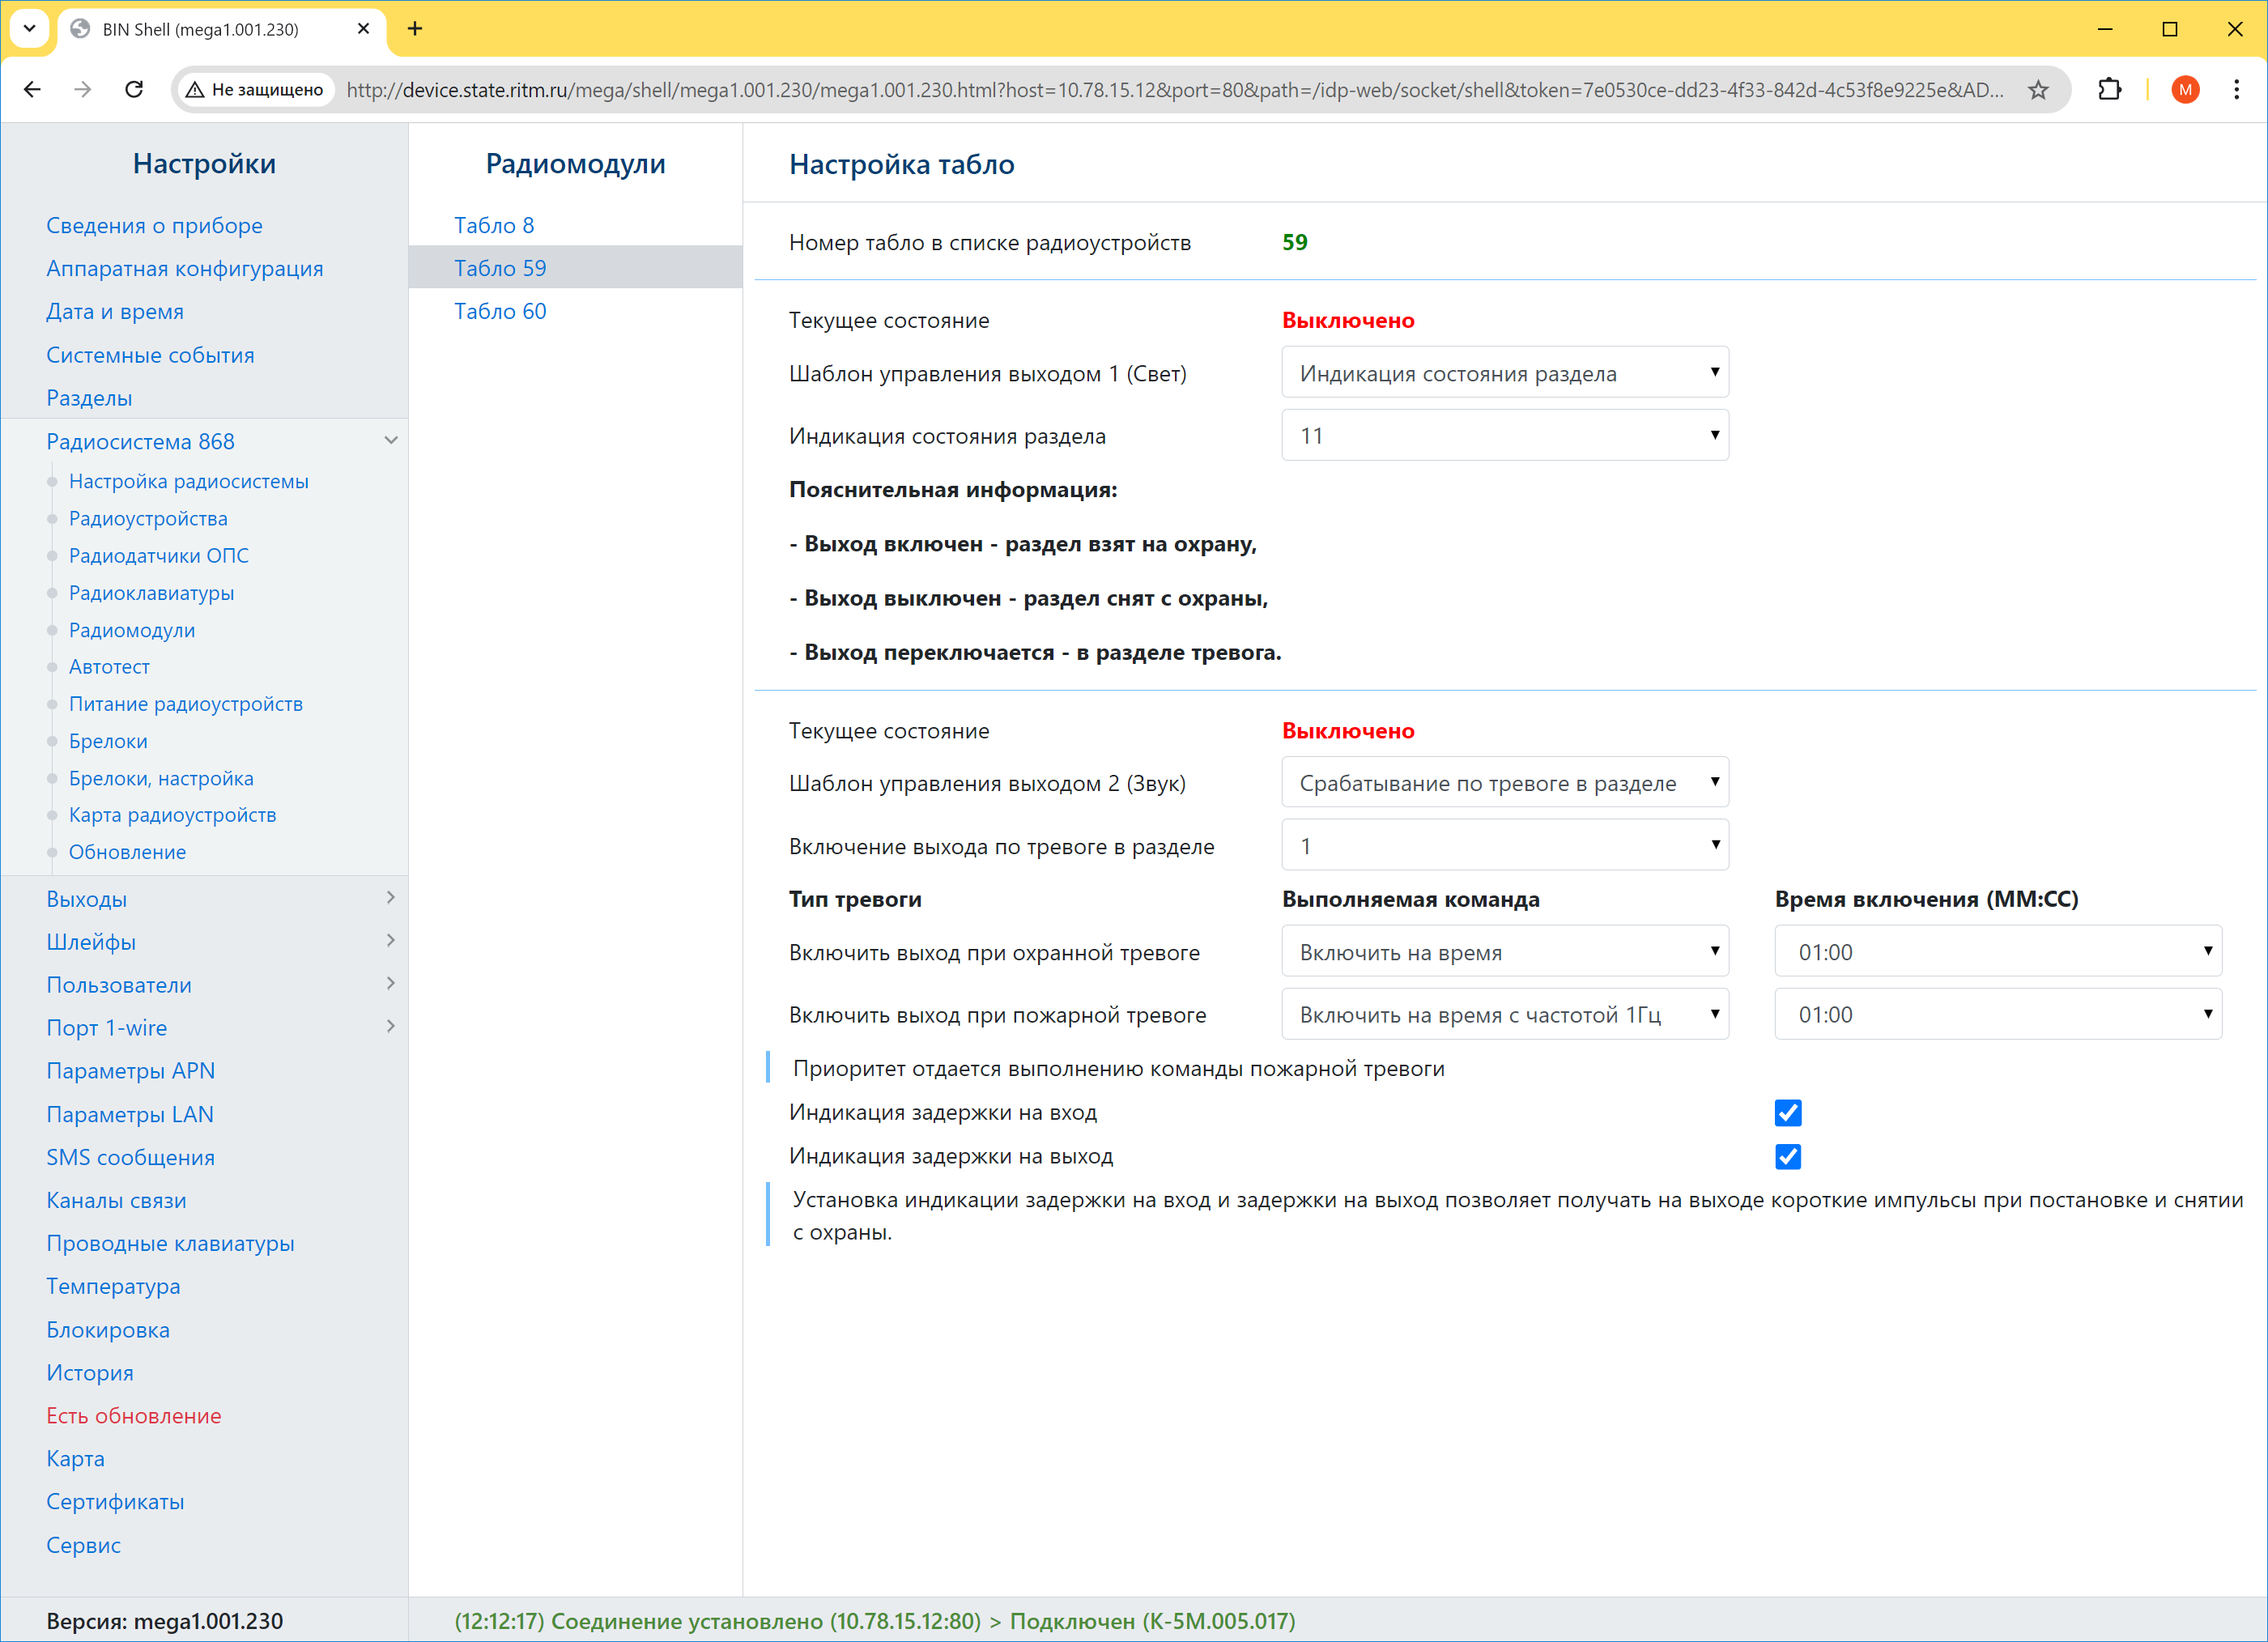Open a new browser tab
Image resolution: width=2268 pixels, height=1642 pixels.
(x=415, y=29)
